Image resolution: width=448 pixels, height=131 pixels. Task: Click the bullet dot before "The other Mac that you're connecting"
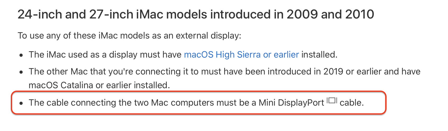click(x=21, y=72)
